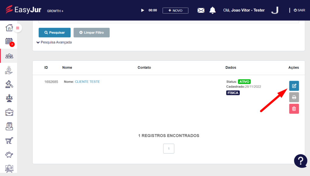This screenshot has width=310, height=176.
Task: Open the home icon in sidebar
Action: pos(9,28)
